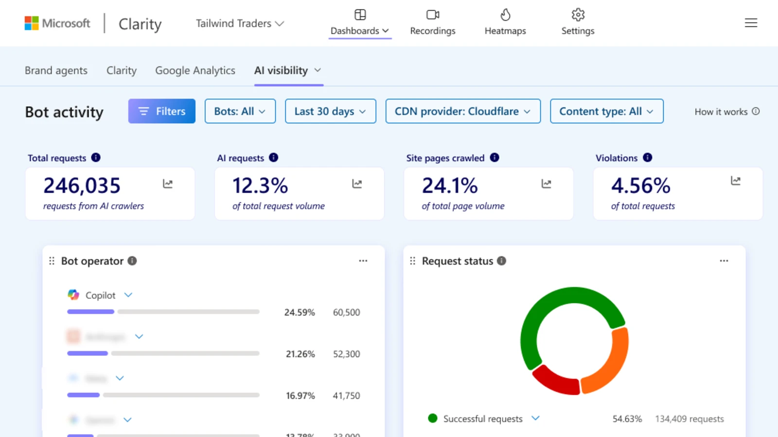Click the Heatmaps flame icon
This screenshot has width=778, height=437.
pyautogui.click(x=506, y=15)
